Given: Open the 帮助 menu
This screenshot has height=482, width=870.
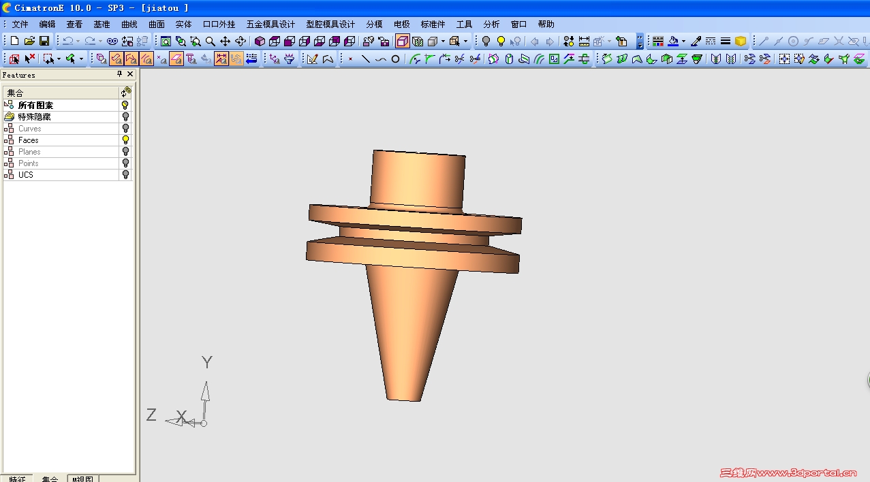Looking at the screenshot, I should pyautogui.click(x=546, y=24).
